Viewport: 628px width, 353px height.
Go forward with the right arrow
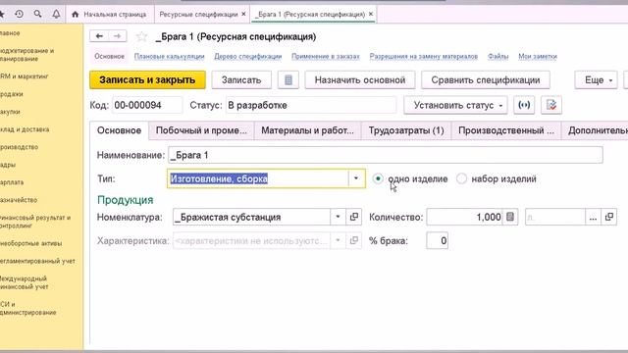point(118,36)
